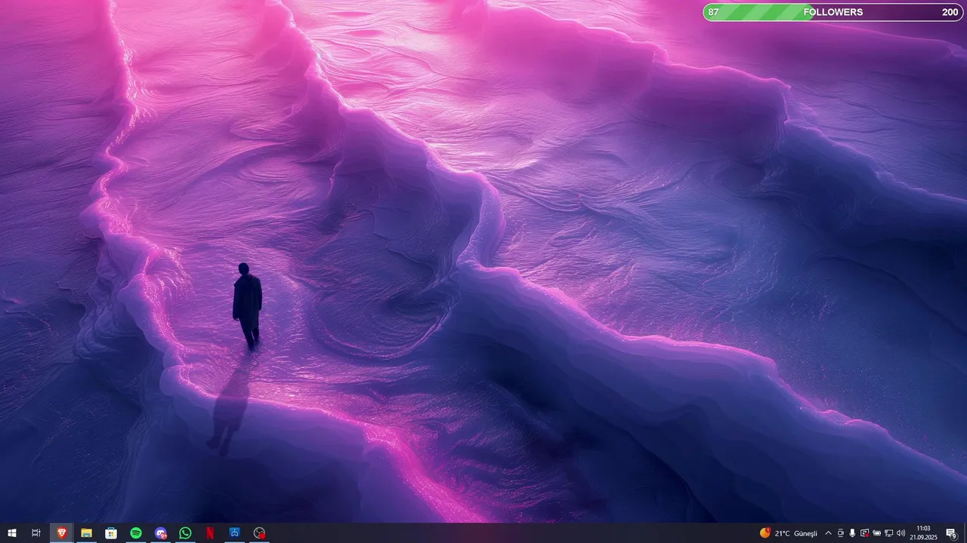Open the round recording app icon

[x=259, y=533]
